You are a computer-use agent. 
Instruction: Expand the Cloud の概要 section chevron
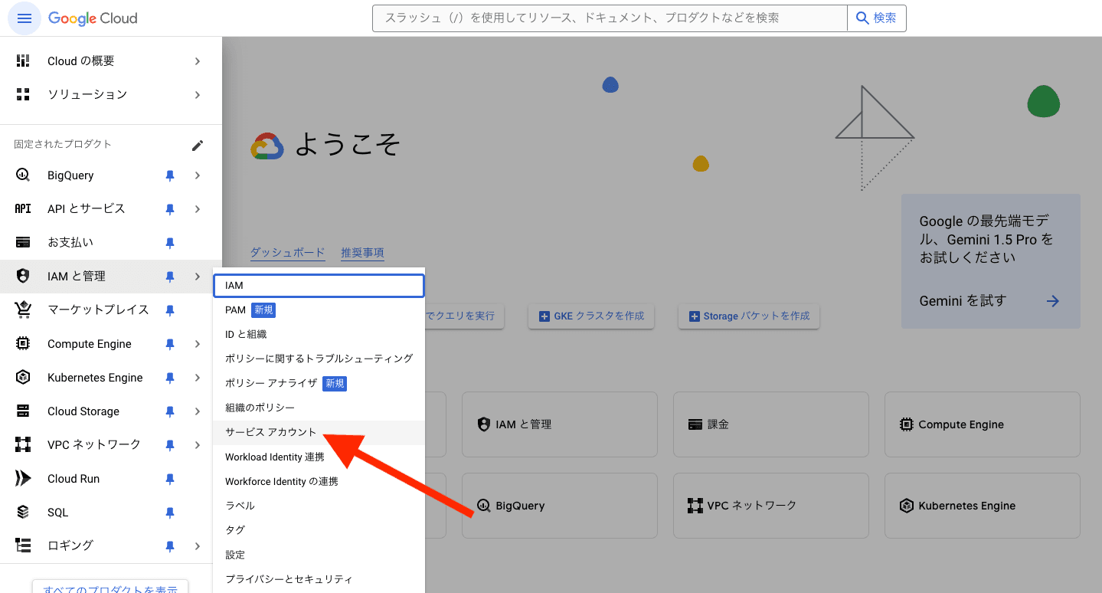click(198, 61)
